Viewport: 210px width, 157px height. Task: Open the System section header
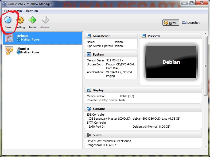tap(111, 54)
